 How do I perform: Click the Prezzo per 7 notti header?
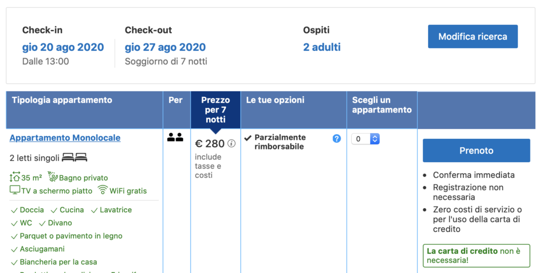pyautogui.click(x=215, y=109)
